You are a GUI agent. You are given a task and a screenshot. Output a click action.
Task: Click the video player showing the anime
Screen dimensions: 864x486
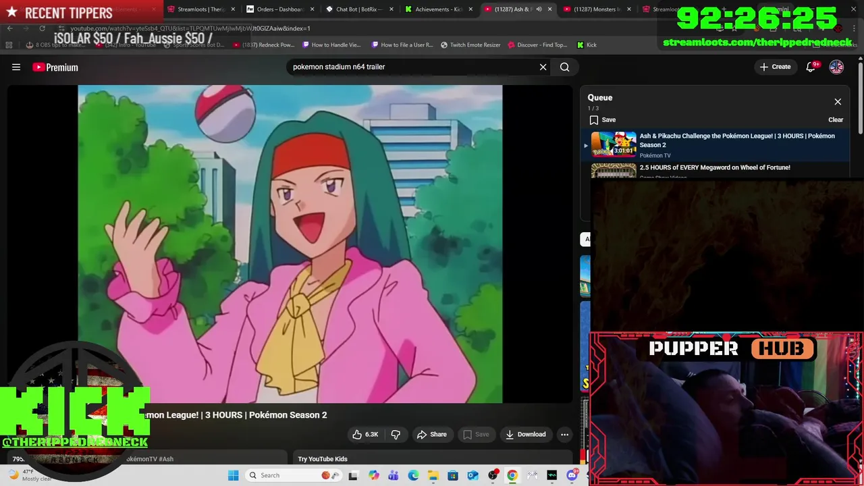point(290,244)
